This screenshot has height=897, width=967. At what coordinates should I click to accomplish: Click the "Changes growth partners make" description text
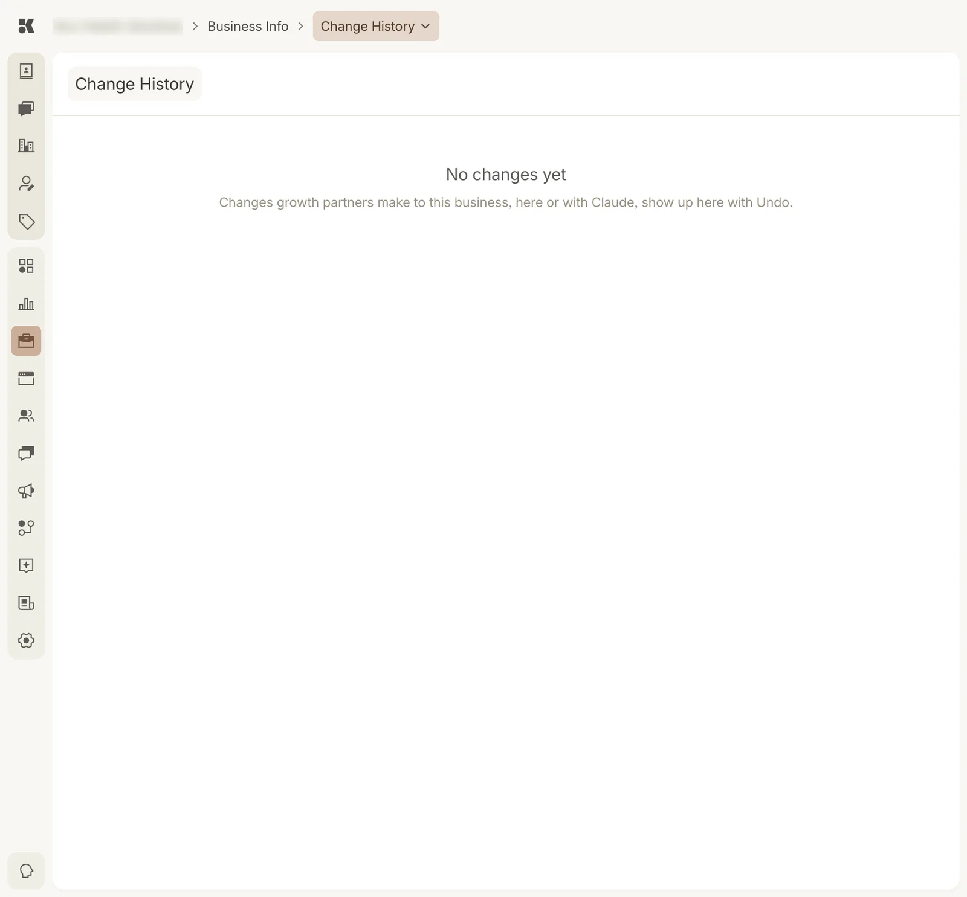coord(506,202)
